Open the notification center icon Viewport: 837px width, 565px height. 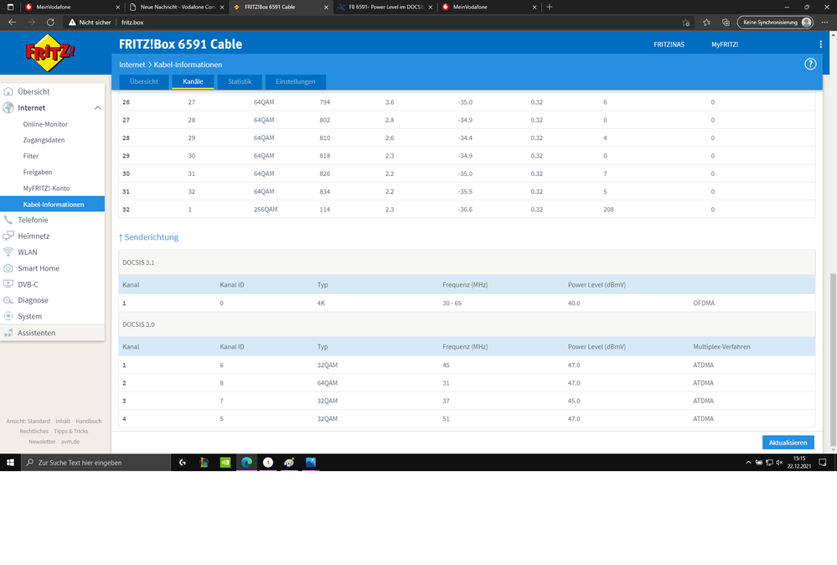[x=823, y=463]
